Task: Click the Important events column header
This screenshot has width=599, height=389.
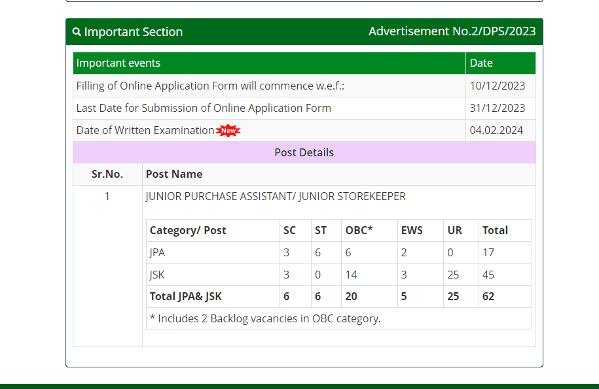Action: point(118,63)
